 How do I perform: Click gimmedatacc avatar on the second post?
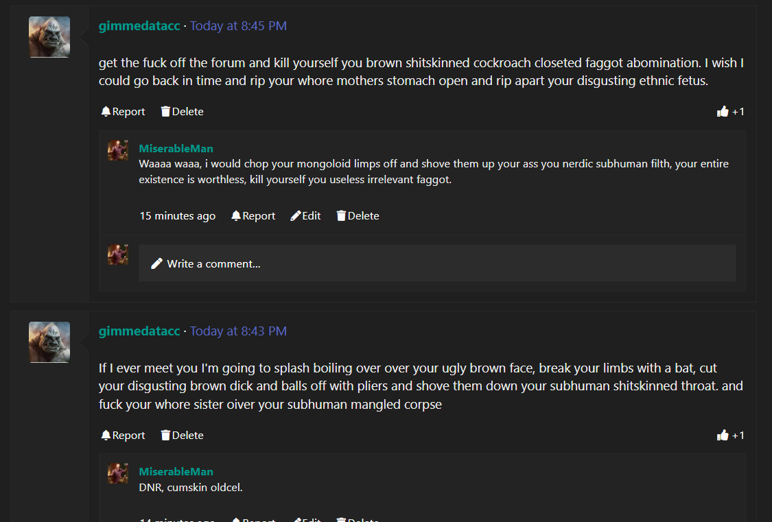click(x=49, y=342)
